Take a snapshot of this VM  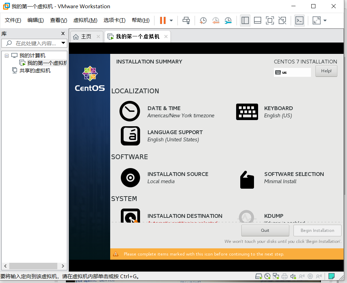coord(203,21)
